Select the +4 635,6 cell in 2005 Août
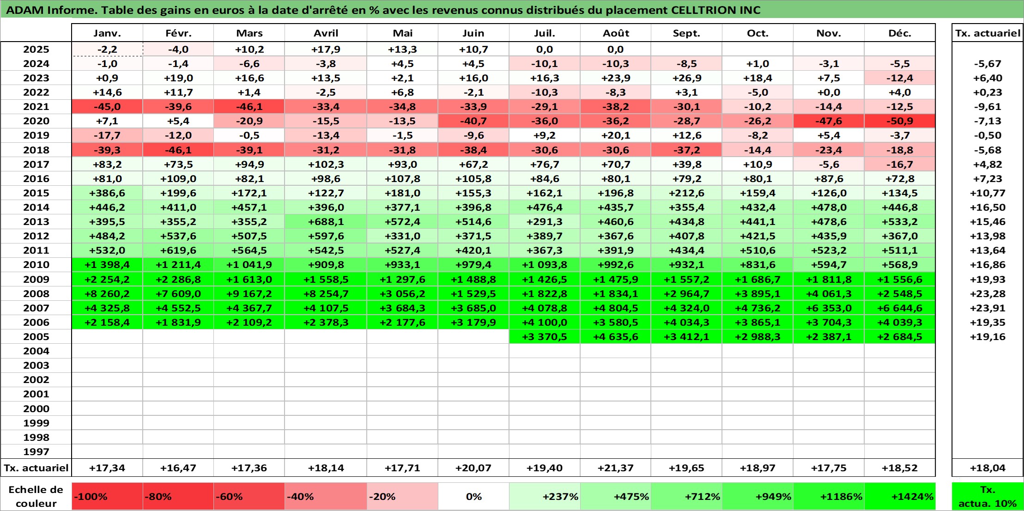 [615, 336]
